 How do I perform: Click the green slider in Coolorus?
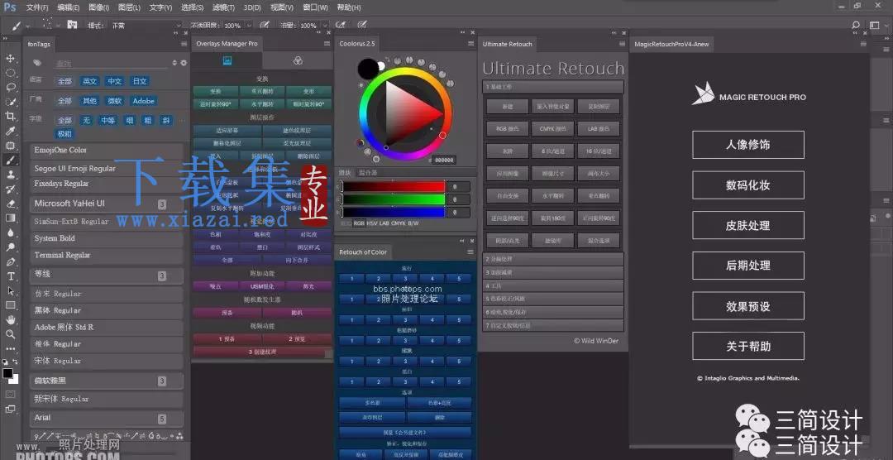pyautogui.click(x=393, y=199)
